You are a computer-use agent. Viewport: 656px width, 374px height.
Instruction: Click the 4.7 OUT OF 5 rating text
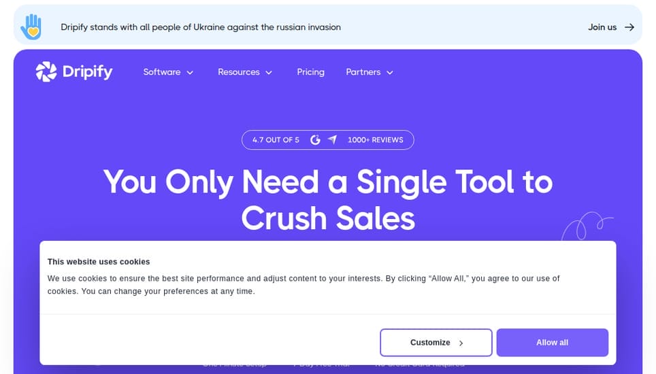point(276,140)
